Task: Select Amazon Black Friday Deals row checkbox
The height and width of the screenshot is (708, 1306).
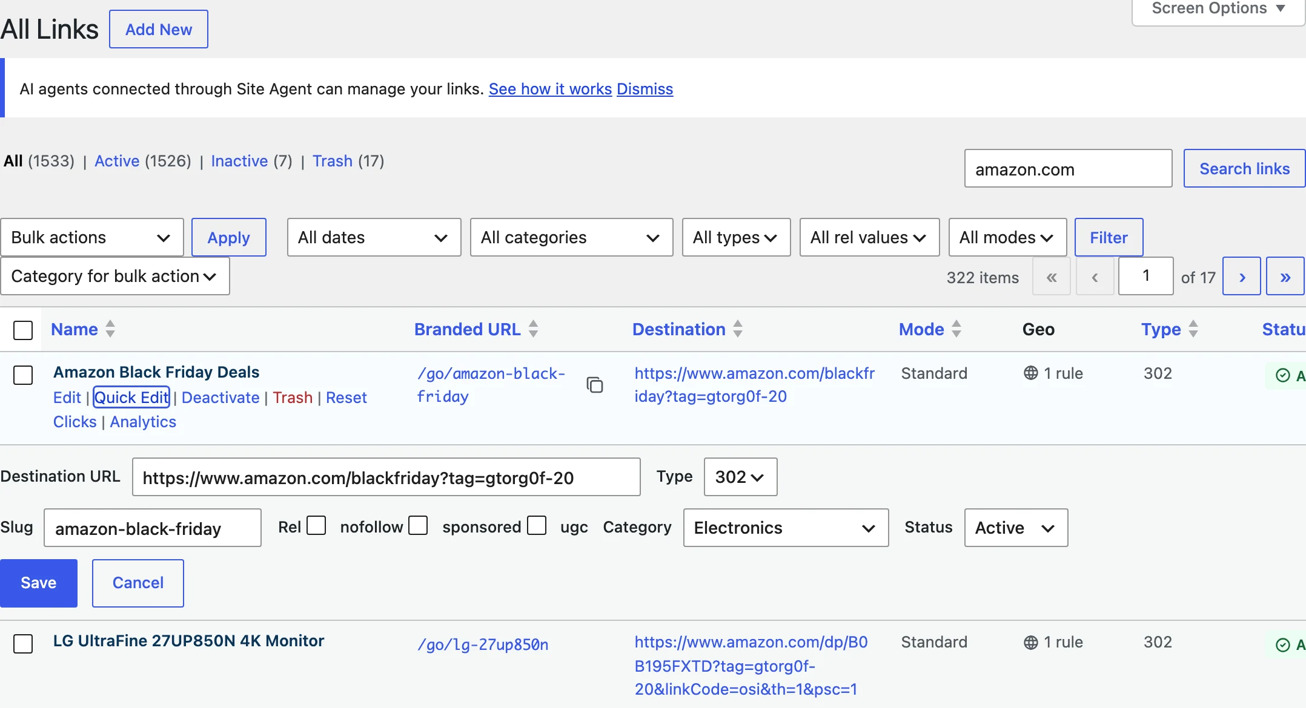Action: pyautogui.click(x=23, y=375)
